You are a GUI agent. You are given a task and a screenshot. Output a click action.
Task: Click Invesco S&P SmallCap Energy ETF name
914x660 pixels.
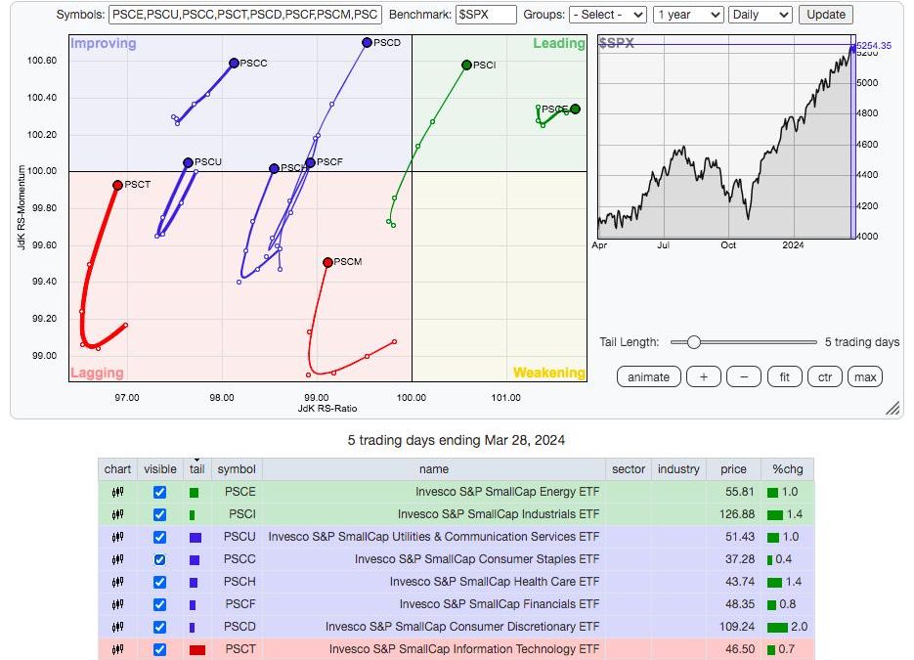pyautogui.click(x=507, y=492)
